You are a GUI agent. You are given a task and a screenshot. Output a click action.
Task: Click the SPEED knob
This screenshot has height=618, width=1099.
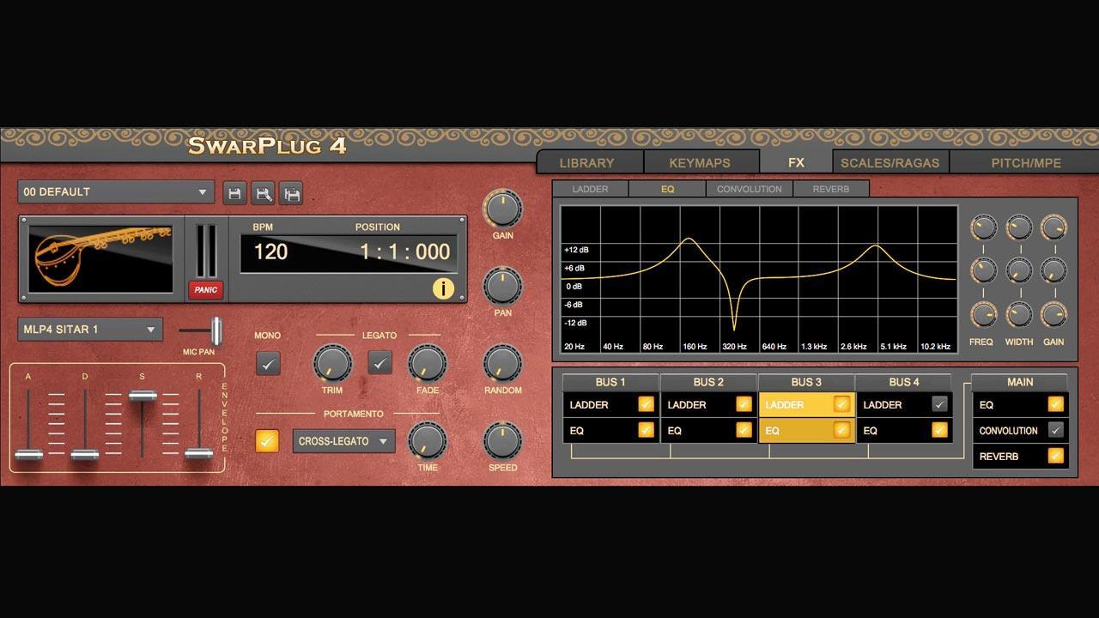coord(502,440)
